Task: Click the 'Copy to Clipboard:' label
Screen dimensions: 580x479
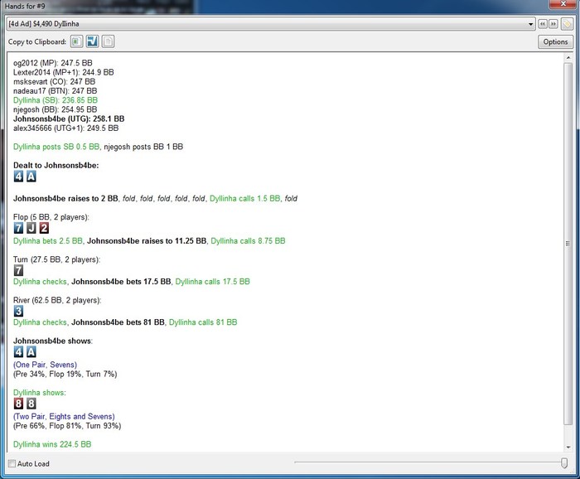Action: coord(37,41)
